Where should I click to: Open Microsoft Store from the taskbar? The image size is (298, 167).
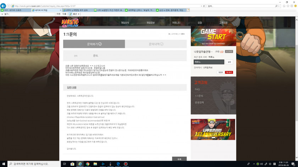(x=72, y=164)
